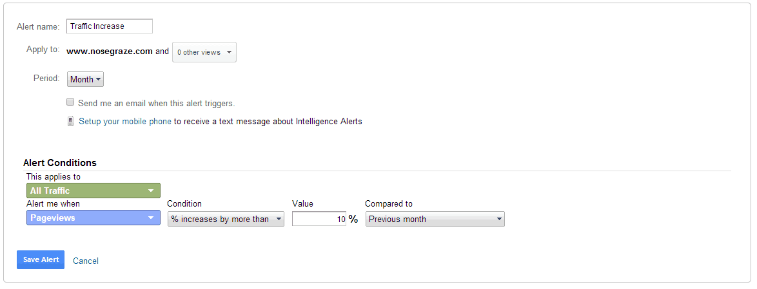Click the 'Send me an email' label text

156,103
